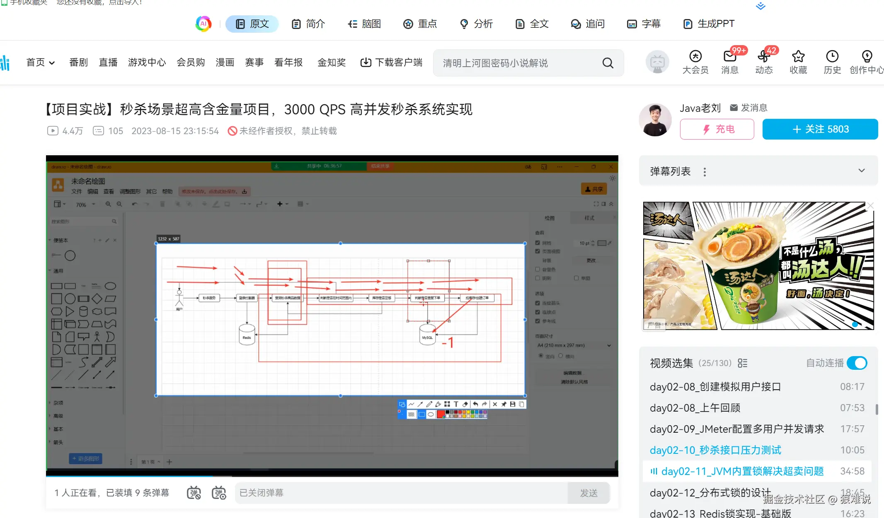Image resolution: width=884 pixels, height=518 pixels.
Task: Play episode day02-10_秒杀接口压力测试
Action: (715, 450)
